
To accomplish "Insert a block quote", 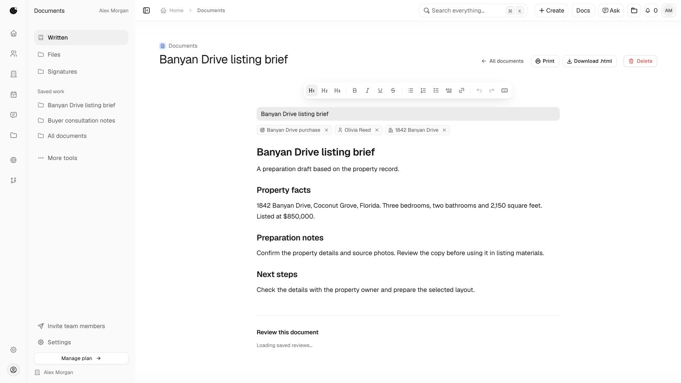I will [x=449, y=90].
